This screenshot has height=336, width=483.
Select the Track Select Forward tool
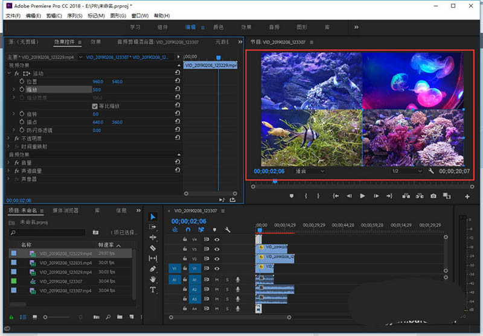tap(153, 227)
